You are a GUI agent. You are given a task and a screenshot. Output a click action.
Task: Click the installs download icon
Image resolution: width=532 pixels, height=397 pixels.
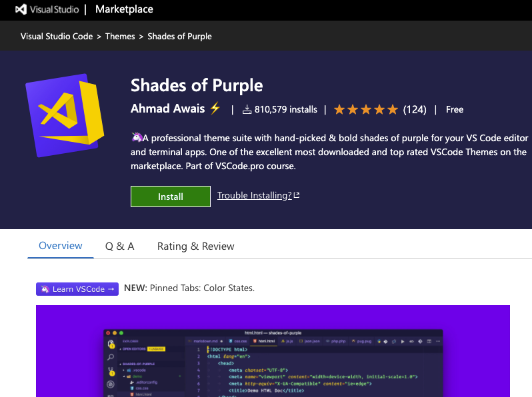(247, 109)
